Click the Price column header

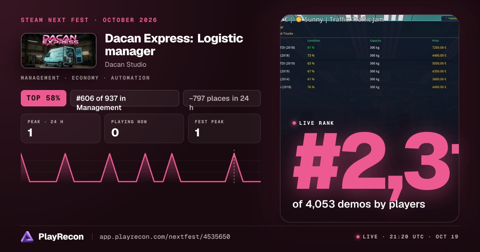point(435,41)
